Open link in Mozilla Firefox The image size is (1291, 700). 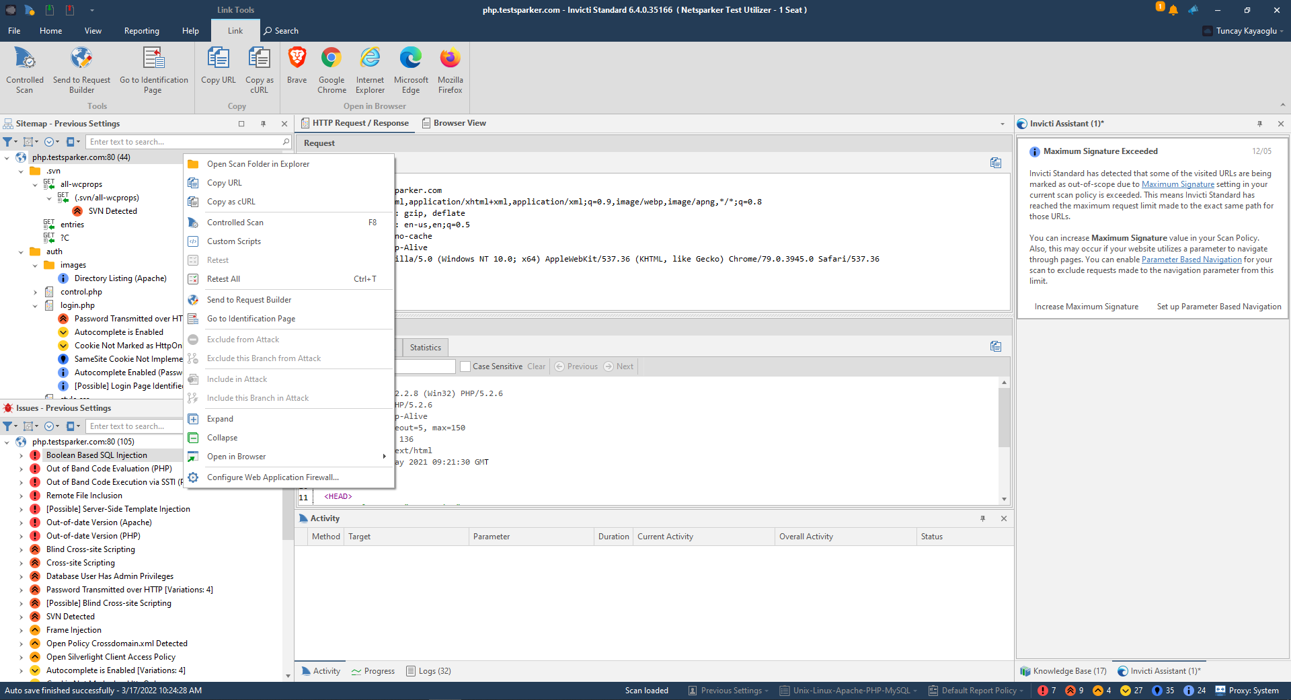pos(450,71)
